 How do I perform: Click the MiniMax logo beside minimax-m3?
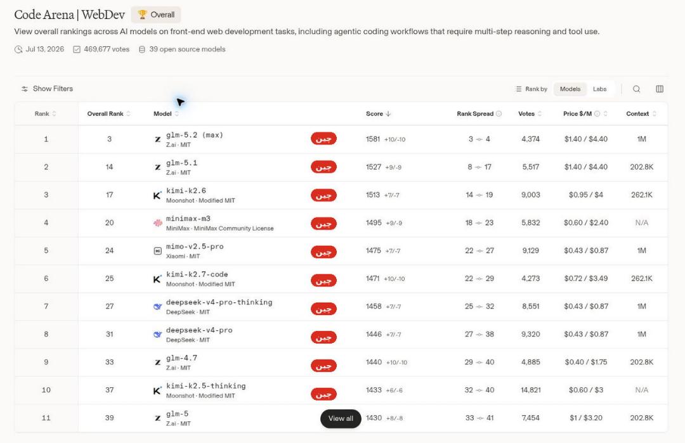158,223
